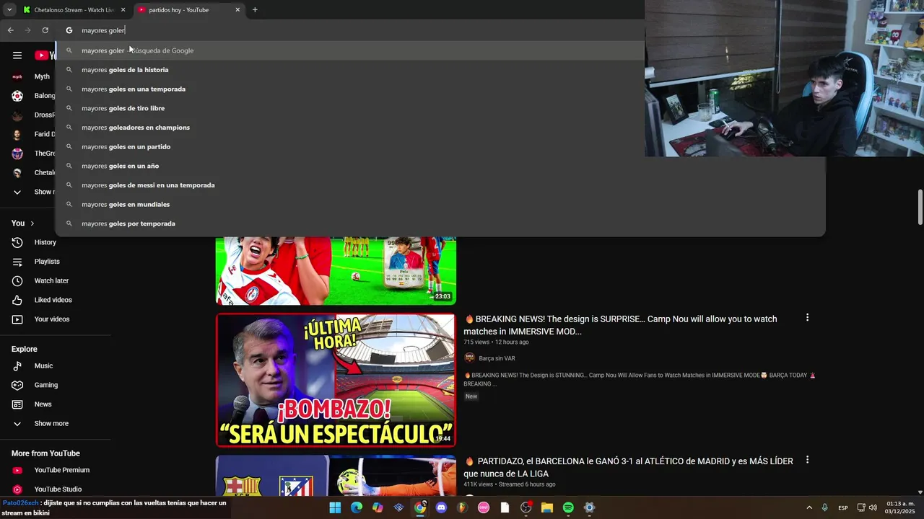Open options menu for BREAKING NEWS video
This screenshot has height=519, width=924.
click(807, 317)
